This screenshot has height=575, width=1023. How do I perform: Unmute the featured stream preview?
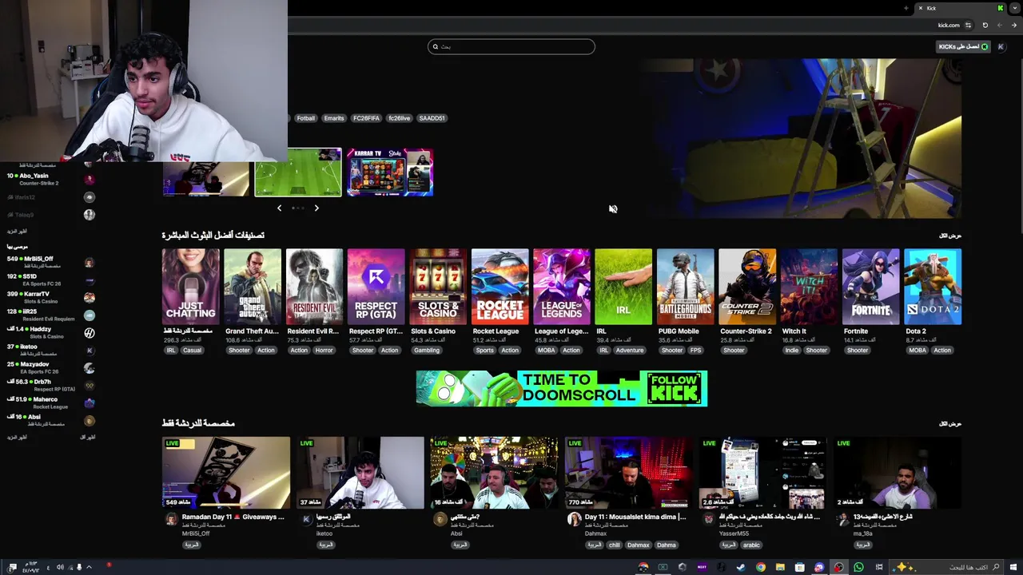pyautogui.click(x=613, y=208)
